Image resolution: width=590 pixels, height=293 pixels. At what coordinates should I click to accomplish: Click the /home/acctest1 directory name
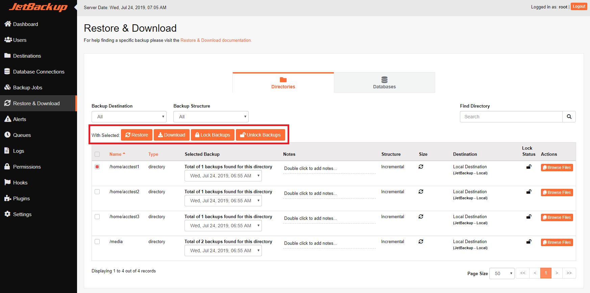[x=124, y=167]
